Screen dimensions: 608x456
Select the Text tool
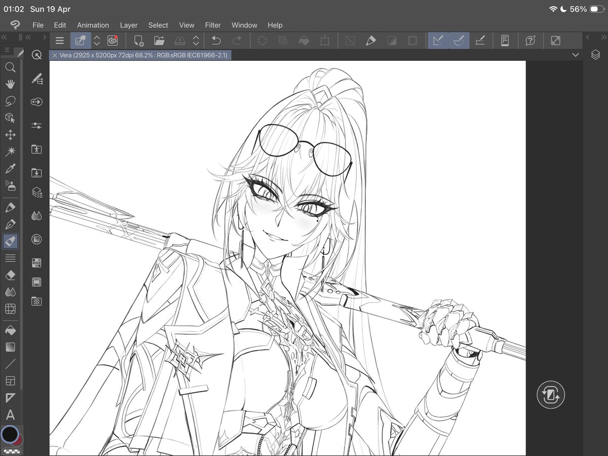10,415
